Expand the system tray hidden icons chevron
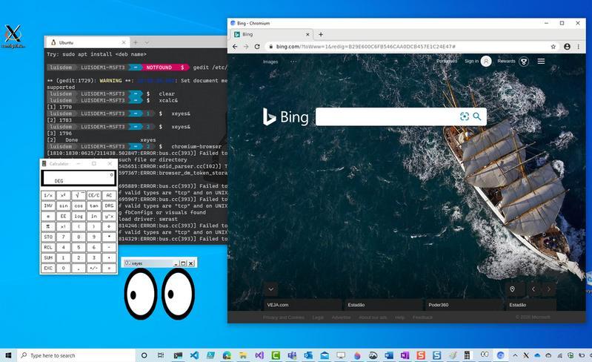 click(515, 355)
